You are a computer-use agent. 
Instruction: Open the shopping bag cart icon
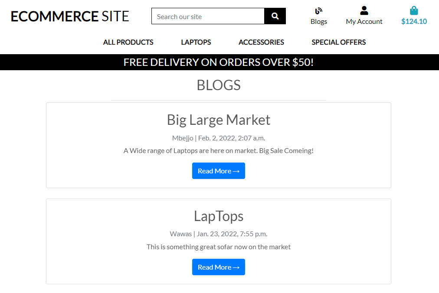tap(414, 11)
